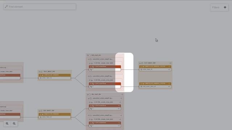The width and height of the screenshot is (232, 130).
Task: Select asterisk column row under step02 in dev_mart_dw
Action: (x=105, y=126)
